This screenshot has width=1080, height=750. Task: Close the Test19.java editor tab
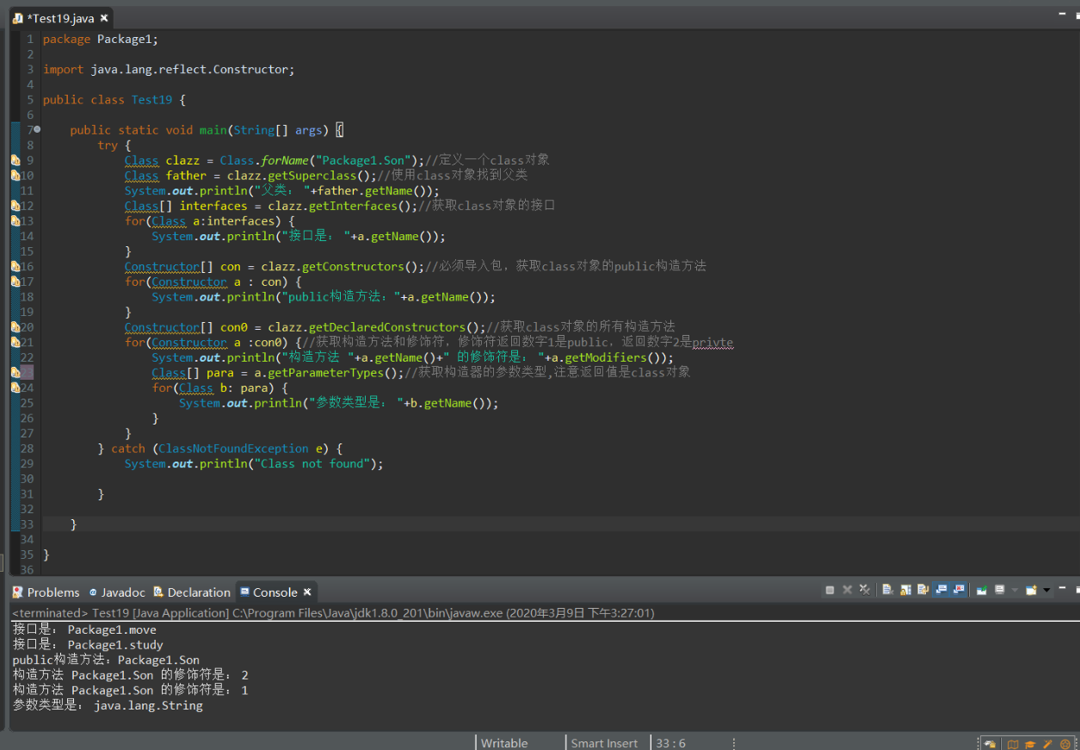(x=104, y=18)
